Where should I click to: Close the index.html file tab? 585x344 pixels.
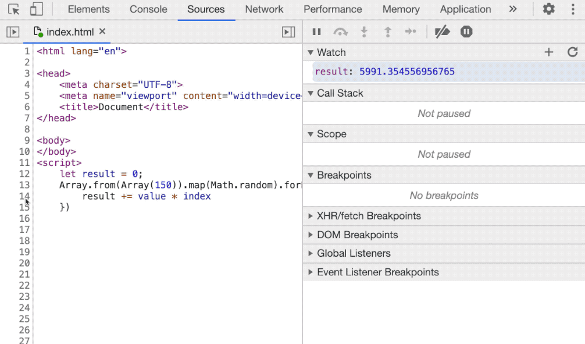coord(103,31)
